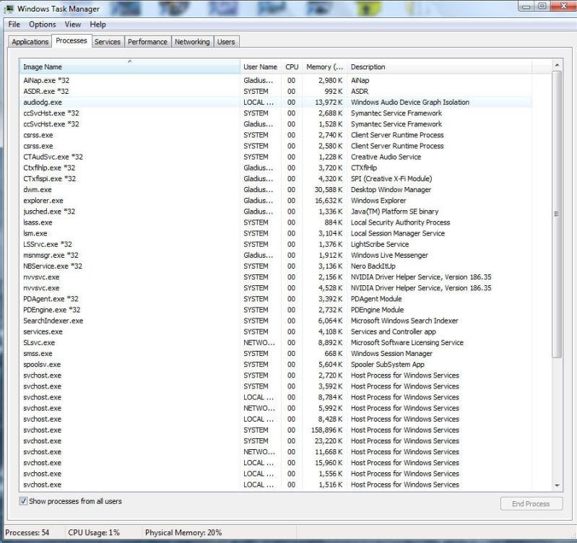Click LightScribe Service description
This screenshot has width=577, height=543.
(x=380, y=244)
